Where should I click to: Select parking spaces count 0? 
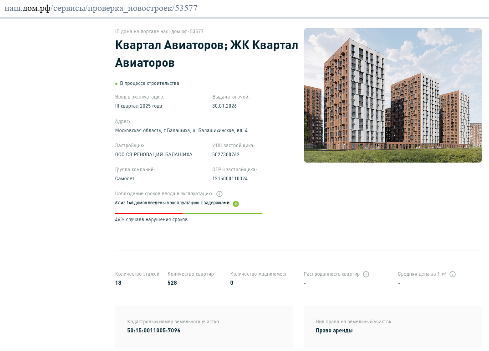point(232,283)
